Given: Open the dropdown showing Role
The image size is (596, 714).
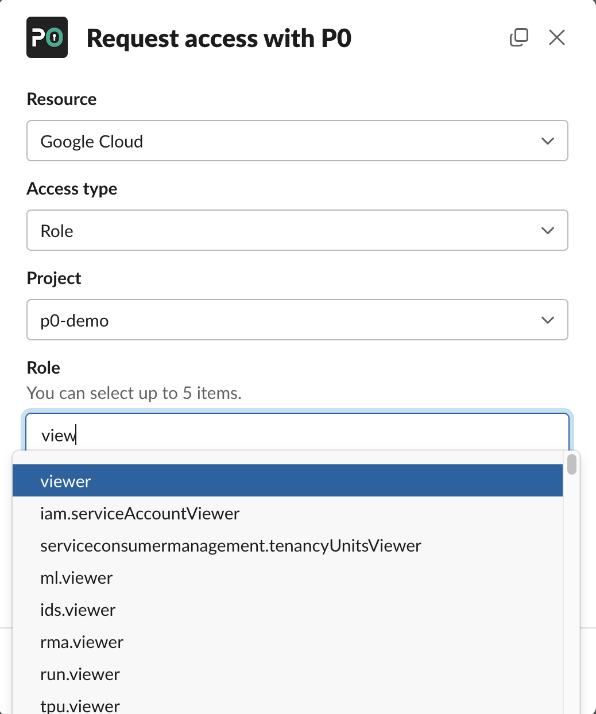Looking at the screenshot, I should tap(287, 231).
